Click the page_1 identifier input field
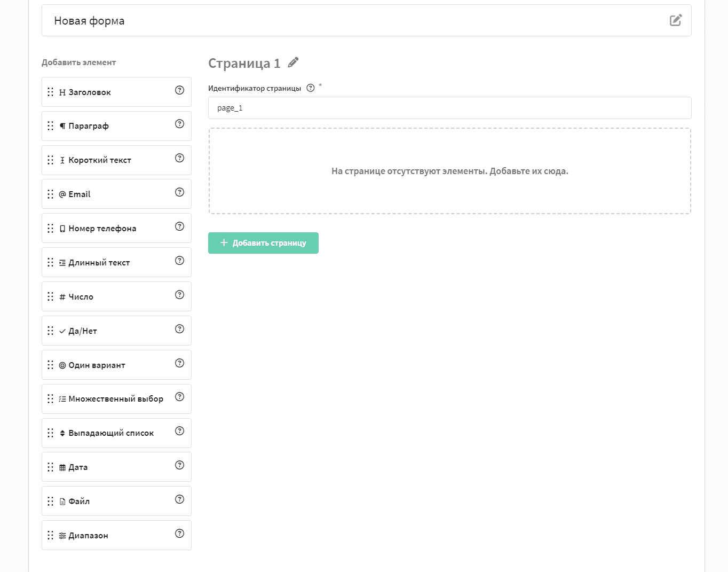Viewport: 728px width, 572px height. pyautogui.click(x=449, y=108)
